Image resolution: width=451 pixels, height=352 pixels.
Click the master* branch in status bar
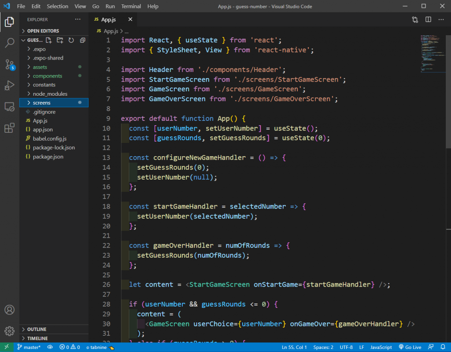(x=28, y=347)
